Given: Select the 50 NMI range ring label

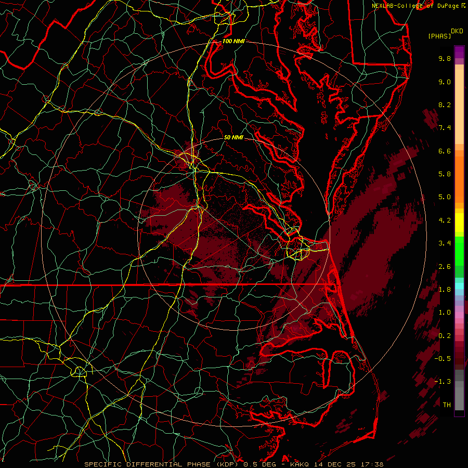Looking at the screenshot, I should tap(233, 137).
